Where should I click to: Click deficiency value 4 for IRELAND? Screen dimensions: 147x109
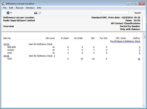click(x=139, y=47)
